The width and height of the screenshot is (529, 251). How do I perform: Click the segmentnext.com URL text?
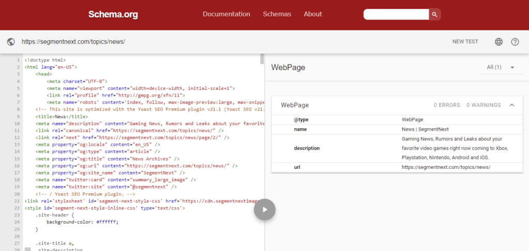click(73, 42)
